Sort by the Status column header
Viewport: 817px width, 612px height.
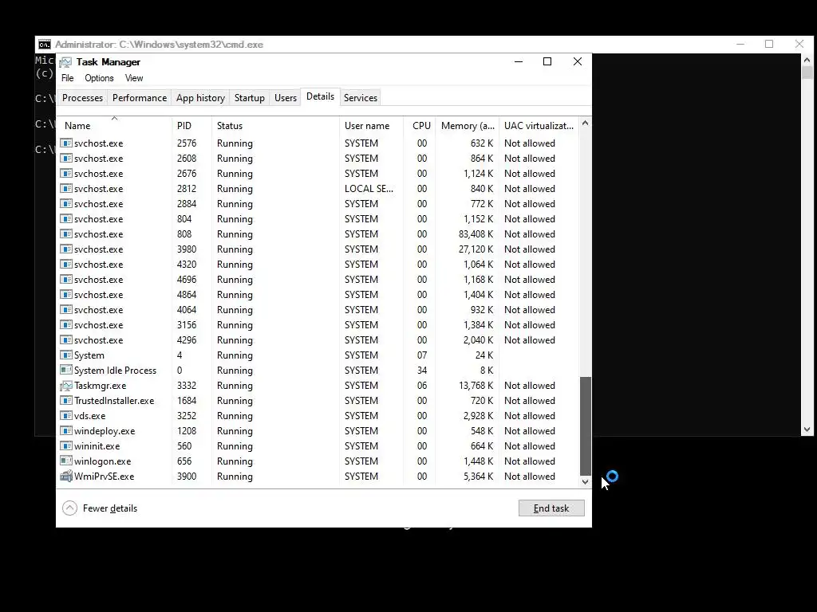click(275, 125)
